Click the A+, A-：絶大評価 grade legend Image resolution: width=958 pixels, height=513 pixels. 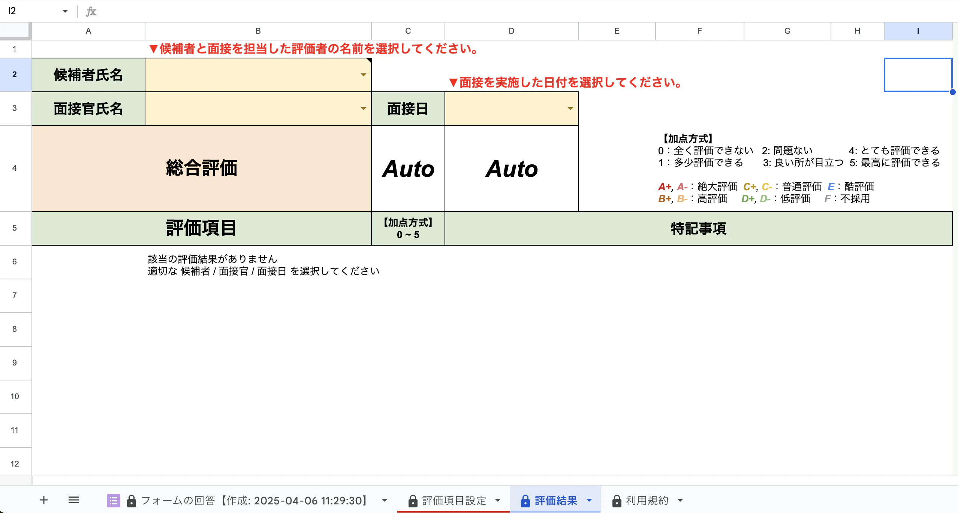tap(698, 186)
